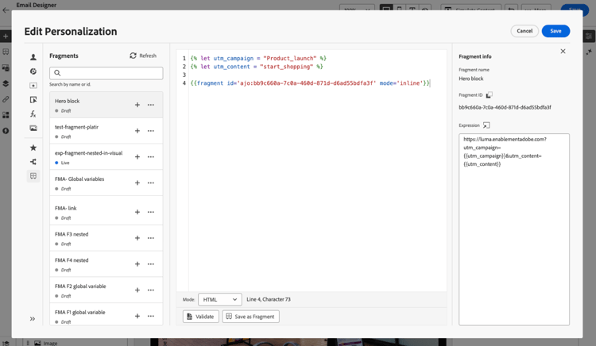Save the personalization with blue Save
This screenshot has height=346, width=596.
point(555,31)
